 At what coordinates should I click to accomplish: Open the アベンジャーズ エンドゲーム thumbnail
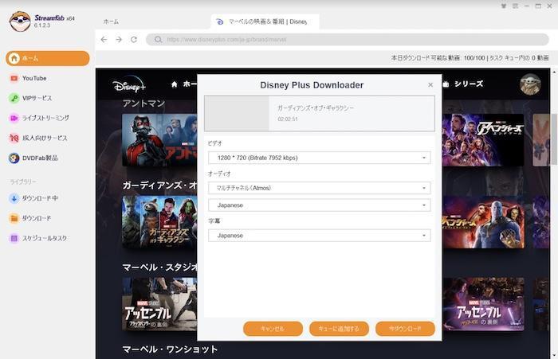pyautogui.click(x=483, y=140)
